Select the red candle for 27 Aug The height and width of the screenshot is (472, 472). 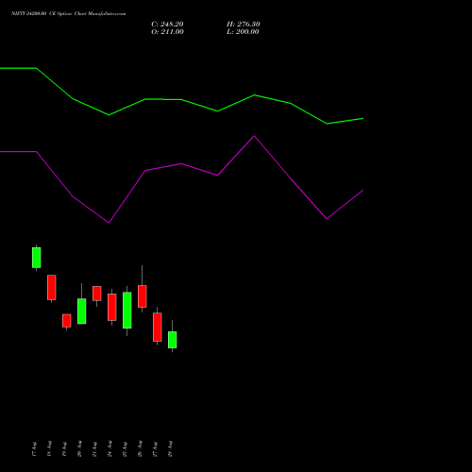[158, 328]
